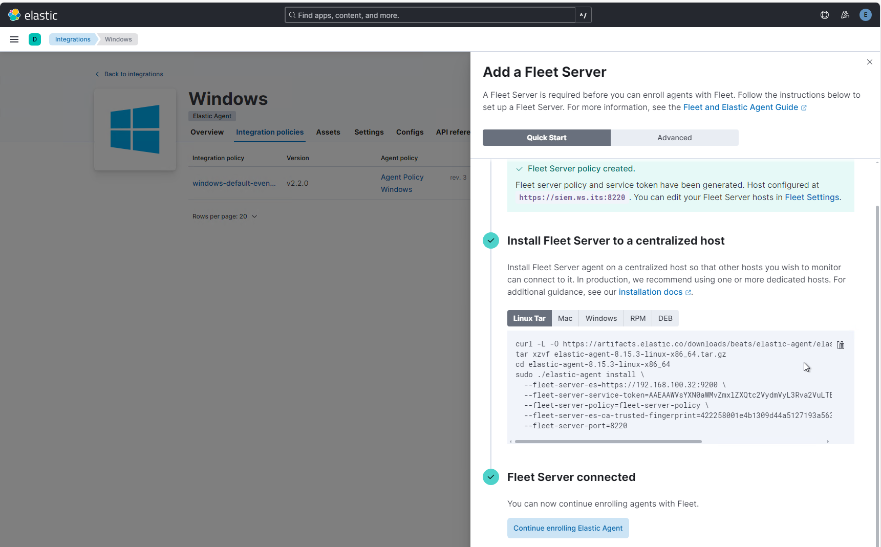Expand Rows per page dropdown

[225, 216]
